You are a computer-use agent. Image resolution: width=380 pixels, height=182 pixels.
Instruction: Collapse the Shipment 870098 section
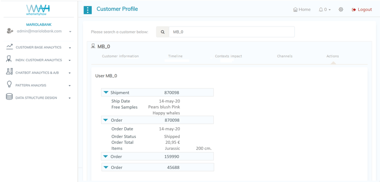[106, 93]
